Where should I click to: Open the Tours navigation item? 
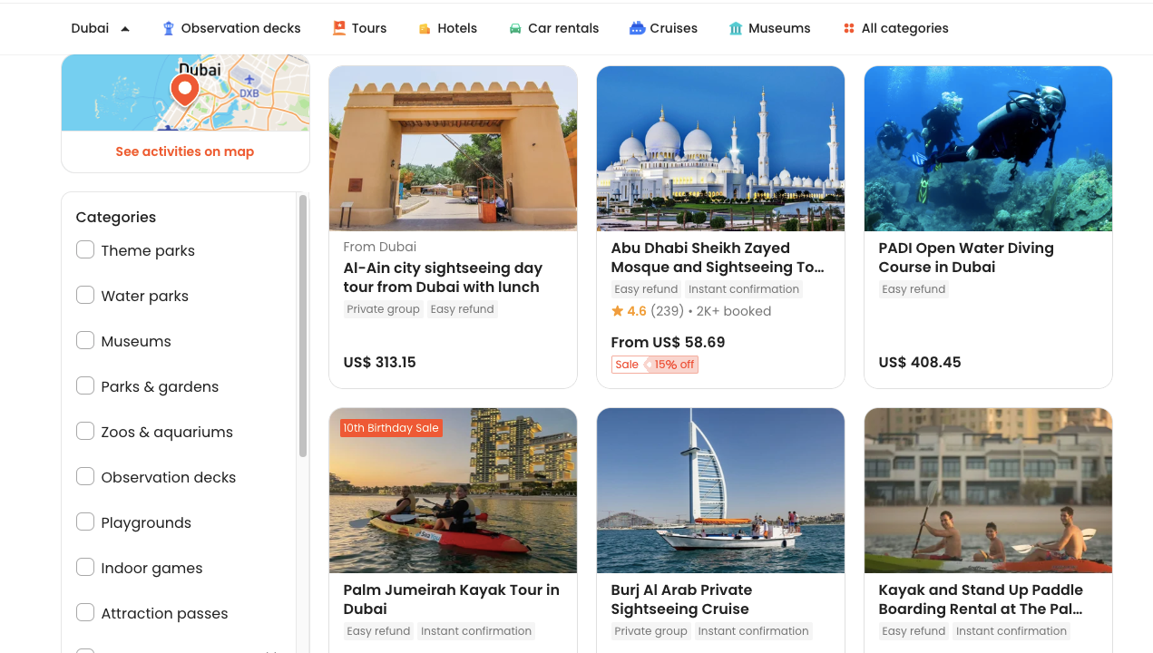(x=359, y=28)
